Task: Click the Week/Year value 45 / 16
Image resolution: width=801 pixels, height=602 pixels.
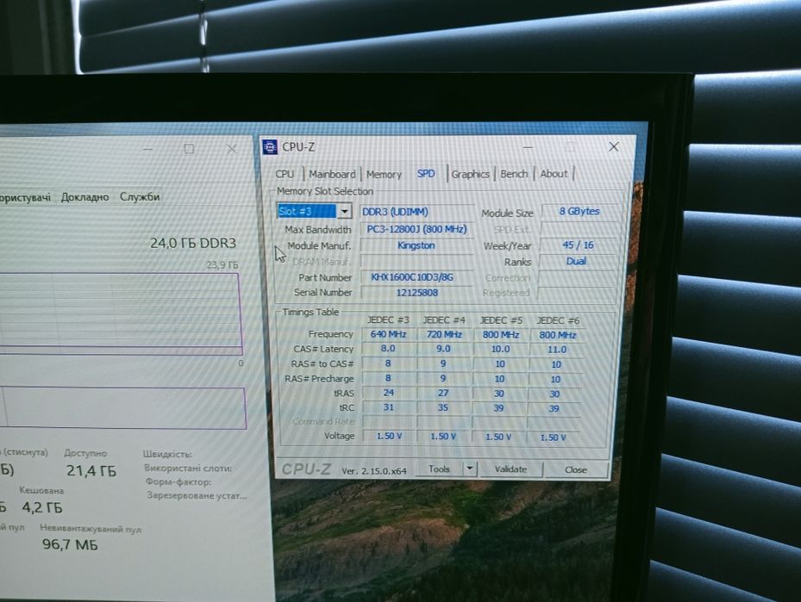Action: pos(578,245)
